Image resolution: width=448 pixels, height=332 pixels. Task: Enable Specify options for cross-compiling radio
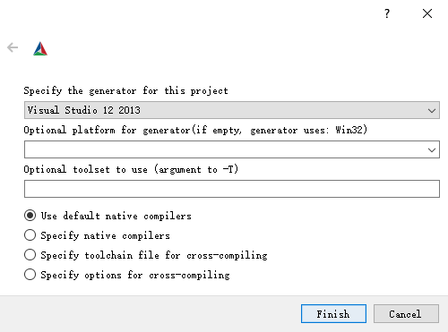(30, 275)
